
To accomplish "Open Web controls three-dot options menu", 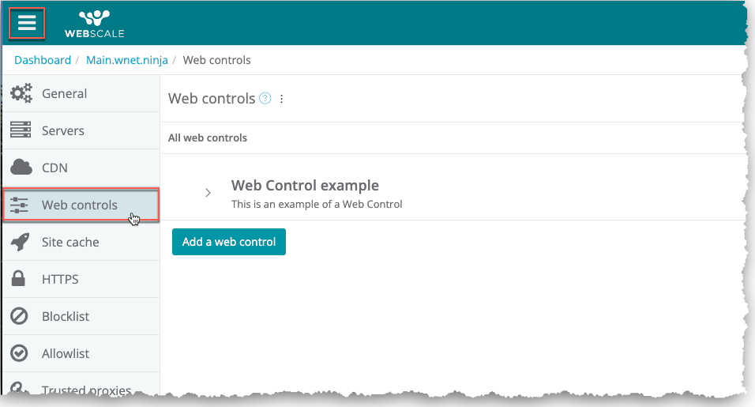I will tap(282, 99).
